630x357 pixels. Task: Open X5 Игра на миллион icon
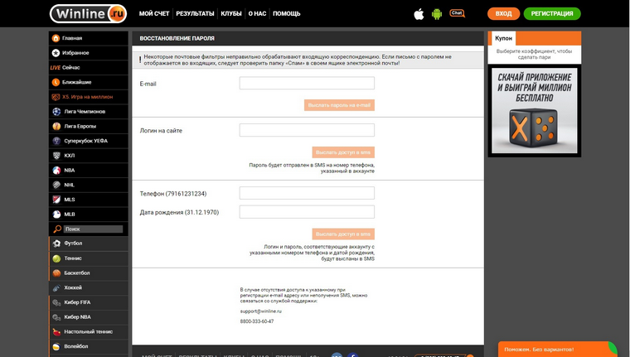point(56,97)
